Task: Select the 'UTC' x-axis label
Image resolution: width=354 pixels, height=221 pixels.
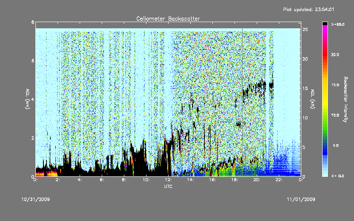Action: (x=168, y=186)
